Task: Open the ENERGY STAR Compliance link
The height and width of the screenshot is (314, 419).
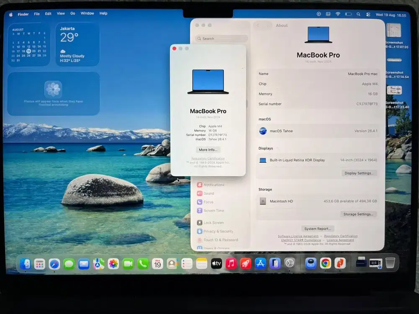Action: 301,240
